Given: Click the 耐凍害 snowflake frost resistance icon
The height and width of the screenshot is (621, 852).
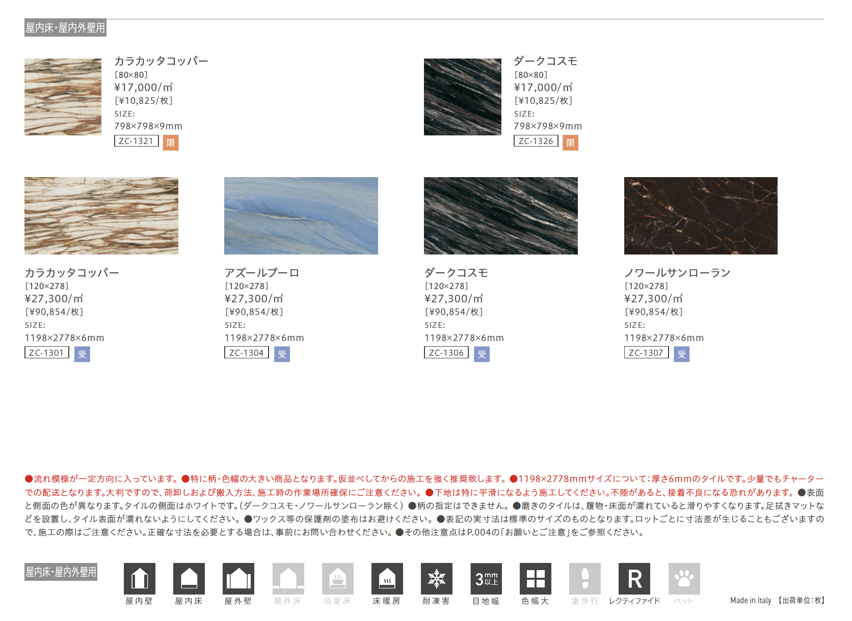Looking at the screenshot, I should [436, 578].
